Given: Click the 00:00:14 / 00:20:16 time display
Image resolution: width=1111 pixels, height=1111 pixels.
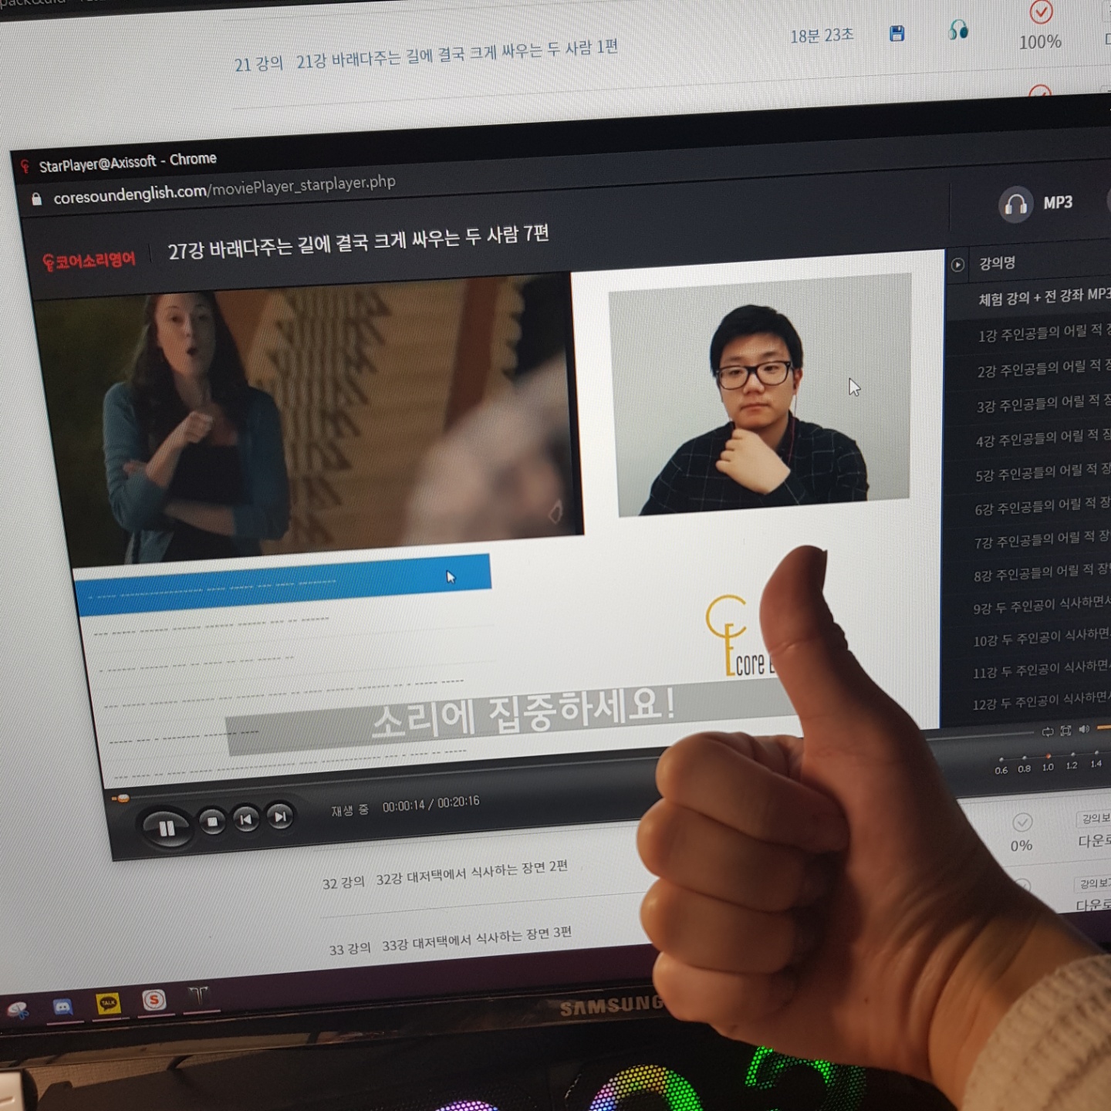Looking at the screenshot, I should [x=431, y=803].
